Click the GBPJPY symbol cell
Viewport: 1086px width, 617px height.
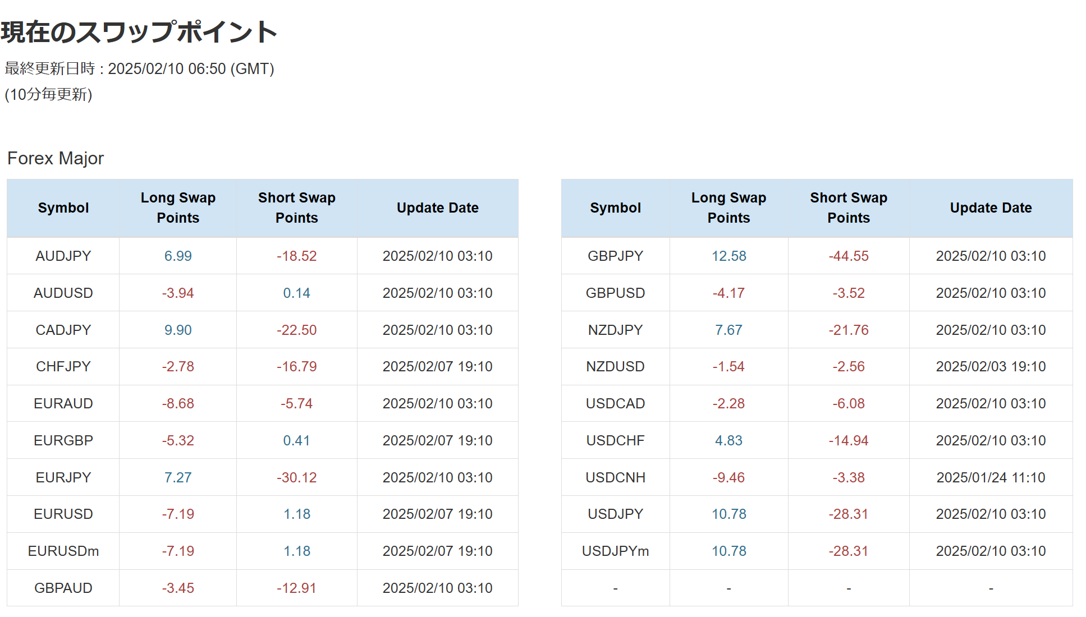(x=615, y=256)
